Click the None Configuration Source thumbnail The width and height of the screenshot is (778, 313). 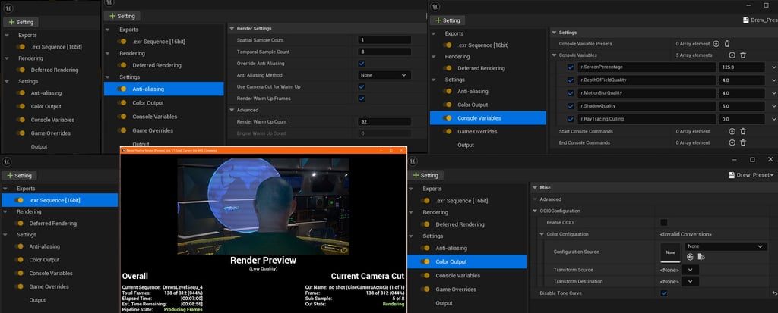coord(670,252)
